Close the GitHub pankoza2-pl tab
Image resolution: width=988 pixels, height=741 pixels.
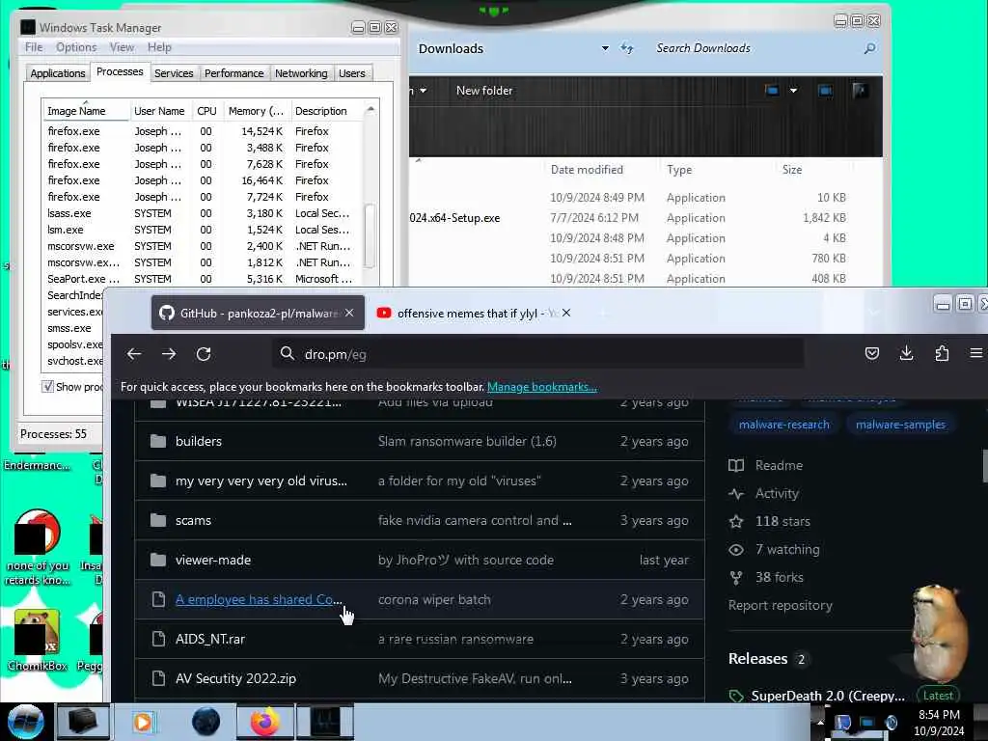[349, 314]
